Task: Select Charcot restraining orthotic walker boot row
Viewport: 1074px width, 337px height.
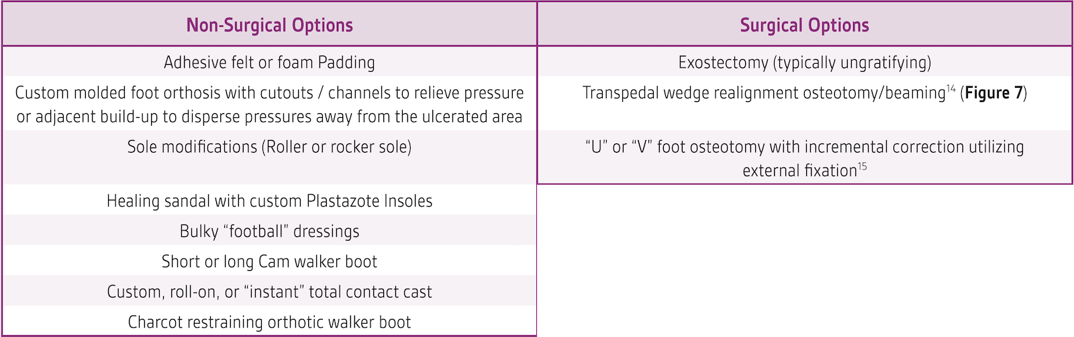Action: [269, 322]
